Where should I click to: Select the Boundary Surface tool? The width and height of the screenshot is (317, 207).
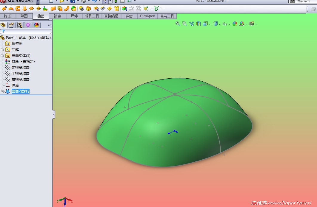[x=32, y=9]
